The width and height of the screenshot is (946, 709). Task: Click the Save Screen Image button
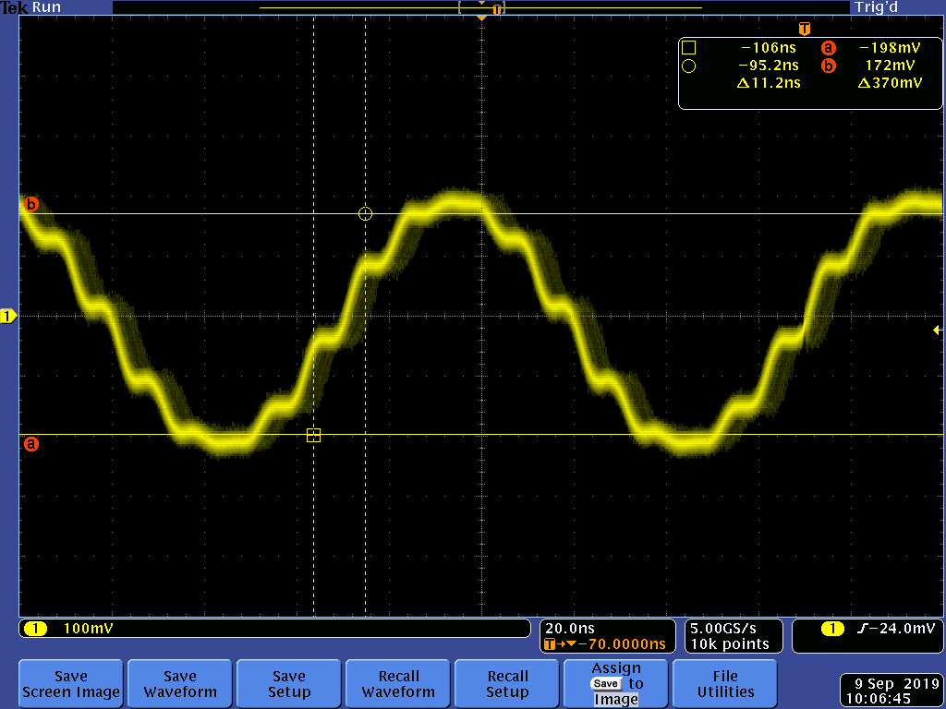(70, 684)
